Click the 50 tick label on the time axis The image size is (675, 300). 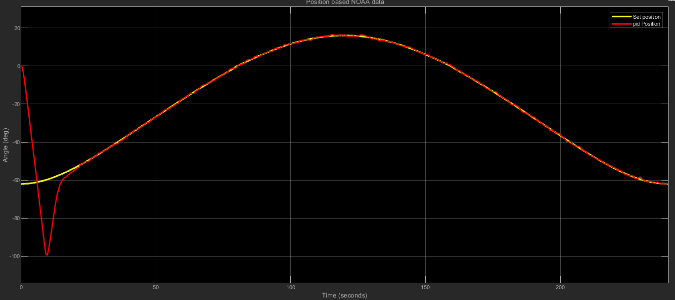pyautogui.click(x=156, y=287)
